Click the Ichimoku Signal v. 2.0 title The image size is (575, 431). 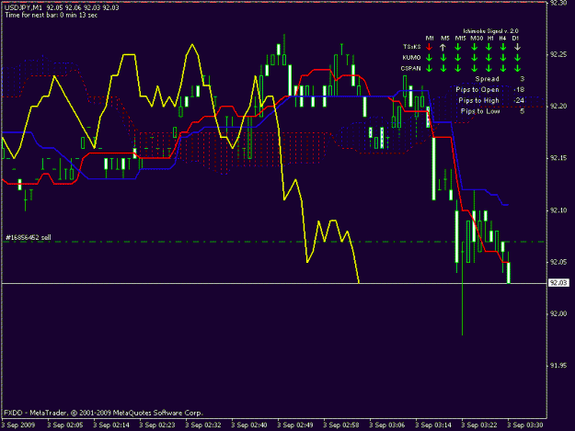(x=490, y=31)
